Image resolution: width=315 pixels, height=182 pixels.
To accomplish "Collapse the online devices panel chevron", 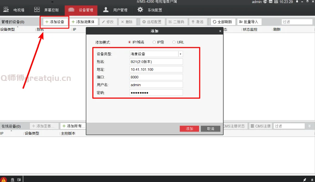I will (310, 126).
